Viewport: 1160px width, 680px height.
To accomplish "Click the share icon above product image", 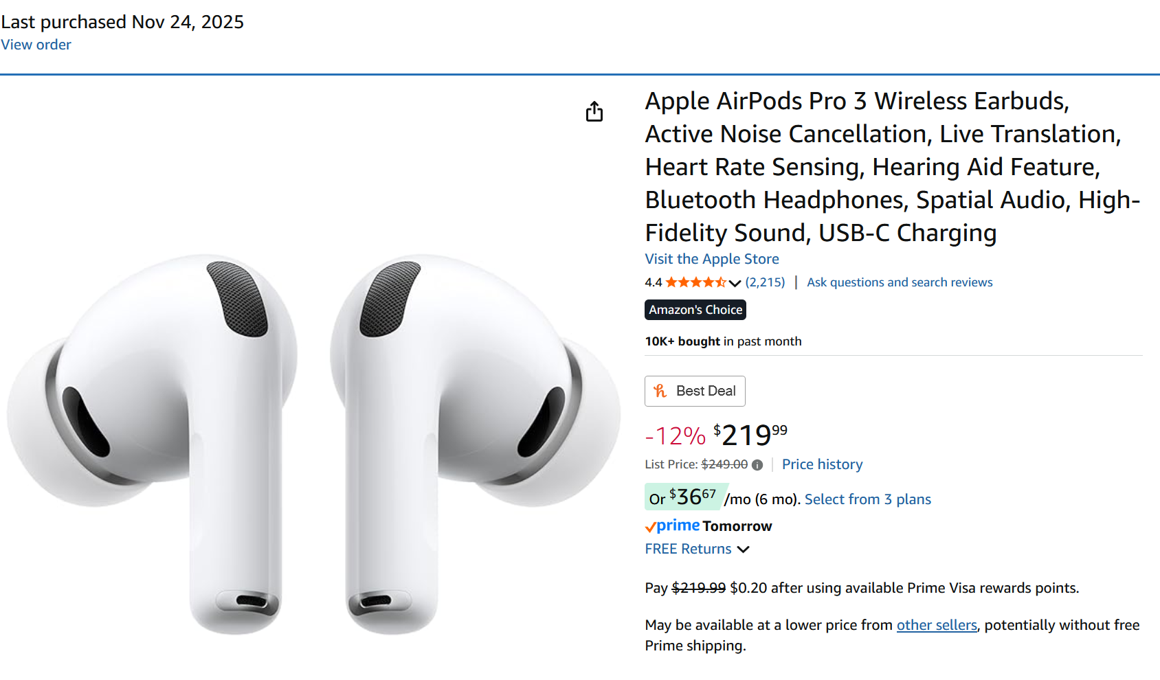I will tap(594, 111).
